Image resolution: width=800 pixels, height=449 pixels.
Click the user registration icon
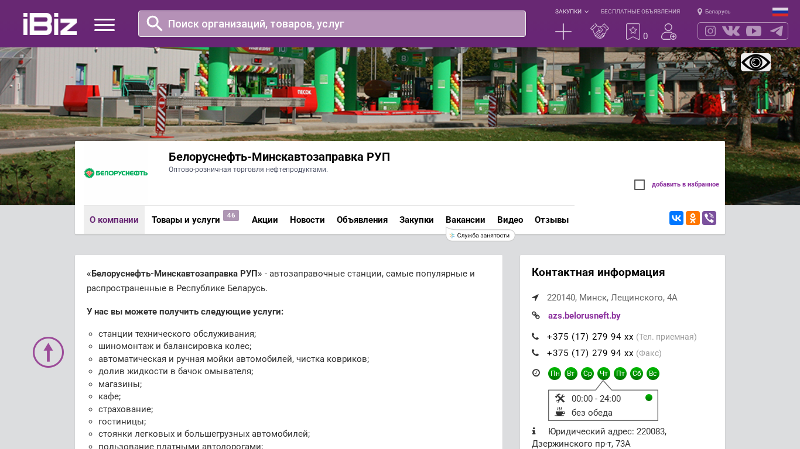pyautogui.click(x=669, y=32)
